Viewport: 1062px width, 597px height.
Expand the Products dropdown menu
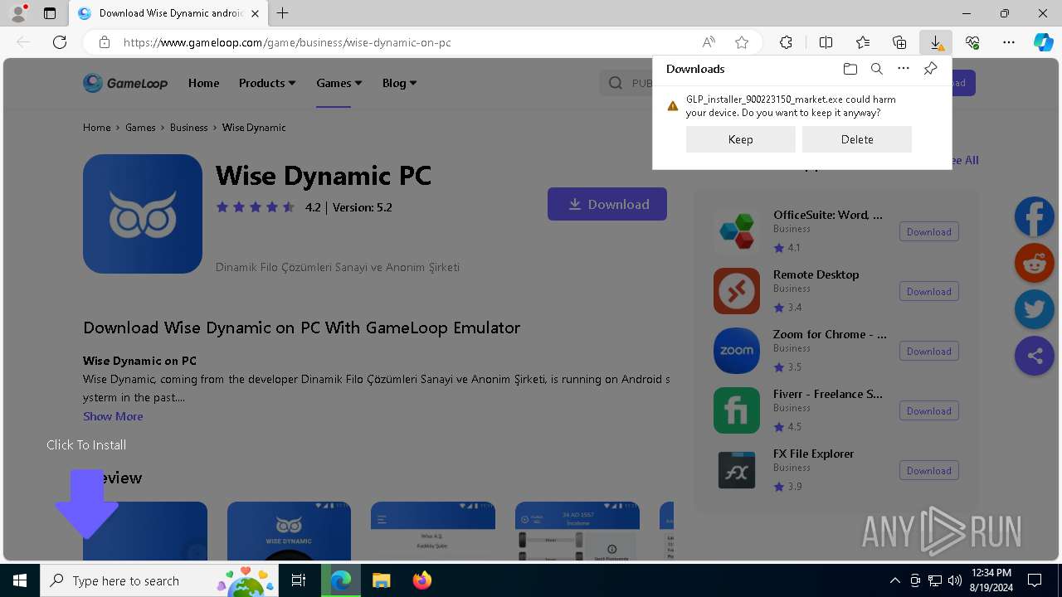click(267, 83)
